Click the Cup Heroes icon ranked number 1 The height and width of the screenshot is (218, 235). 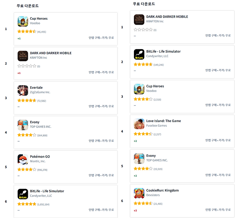pos(23,21)
